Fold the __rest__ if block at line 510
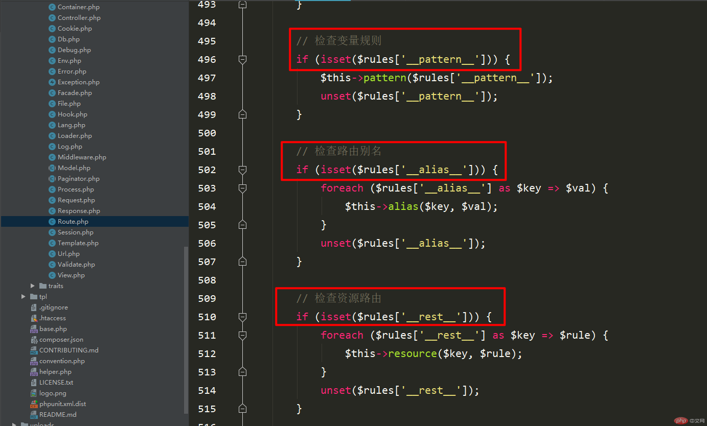Viewport: 707px width, 426px height. tap(243, 317)
